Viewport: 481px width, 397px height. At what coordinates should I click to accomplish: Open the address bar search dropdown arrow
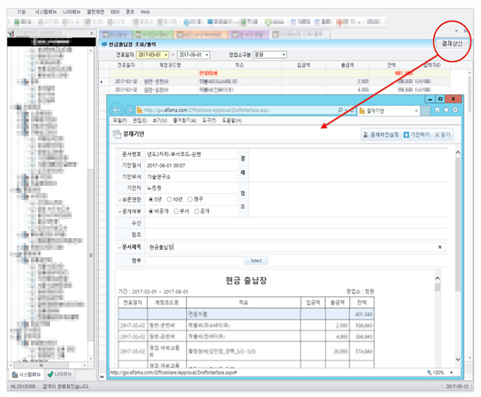(x=346, y=110)
